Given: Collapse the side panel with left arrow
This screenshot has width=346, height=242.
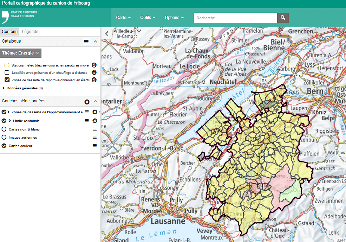Looking at the screenshot, I should tap(107, 34).
